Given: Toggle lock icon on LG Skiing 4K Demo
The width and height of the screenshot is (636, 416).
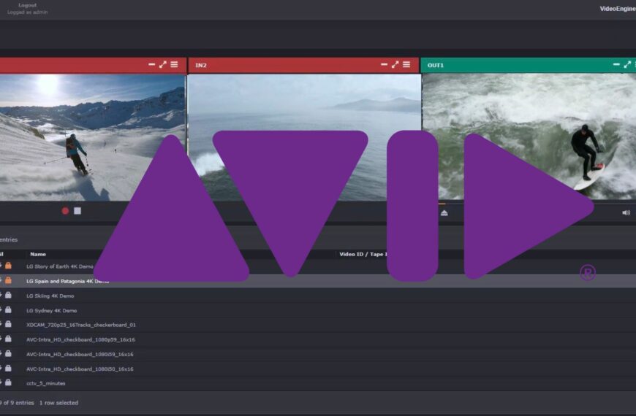Looking at the screenshot, I should (x=8, y=296).
